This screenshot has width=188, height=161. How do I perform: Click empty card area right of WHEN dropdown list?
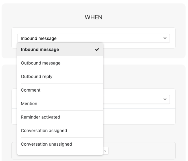click(x=139, y=45)
